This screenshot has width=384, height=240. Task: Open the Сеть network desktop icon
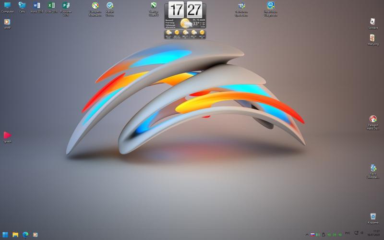[x=22, y=7]
